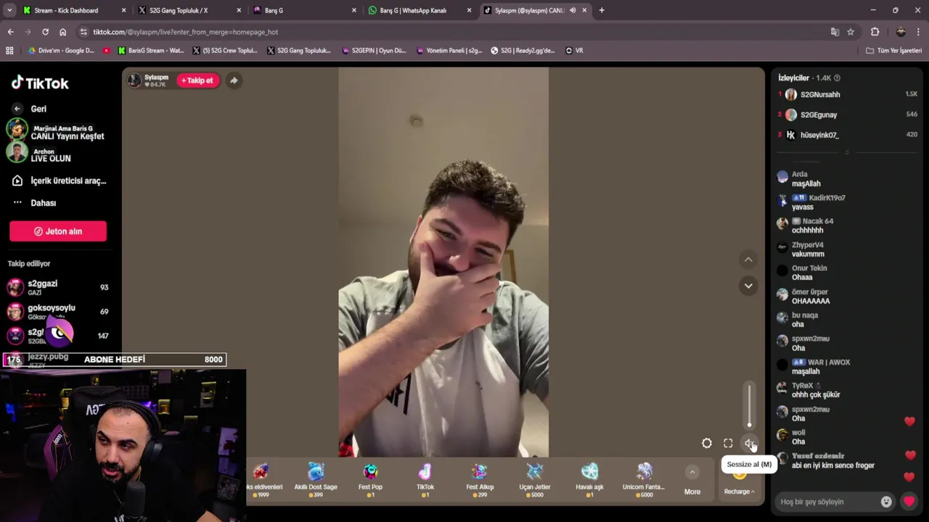Open Drive'ım Google Drive bookmark
The height and width of the screenshot is (522, 929).
click(61, 51)
